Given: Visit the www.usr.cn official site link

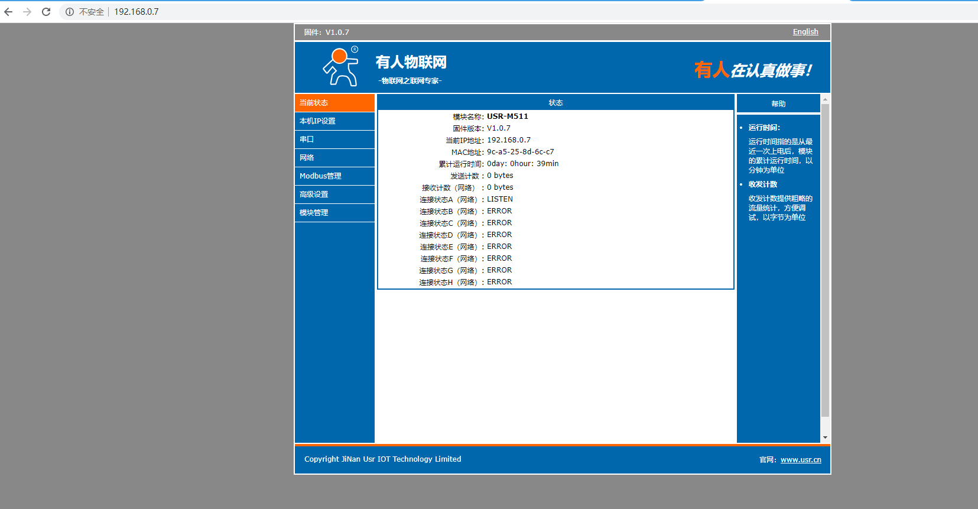Looking at the screenshot, I should click(x=800, y=460).
